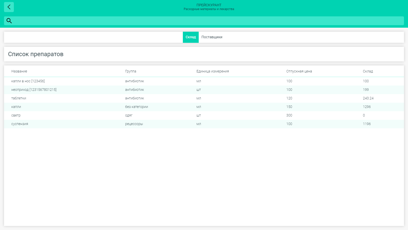This screenshot has width=408, height=230.
Task: Click the back arrow button
Action: tap(9, 7)
